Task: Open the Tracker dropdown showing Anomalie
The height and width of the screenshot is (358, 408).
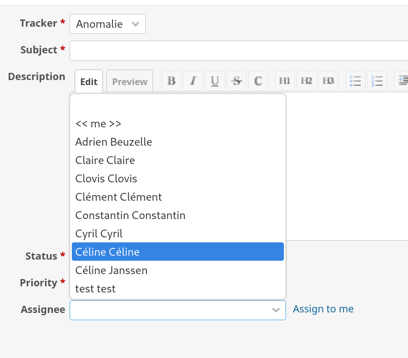Action: click(107, 24)
